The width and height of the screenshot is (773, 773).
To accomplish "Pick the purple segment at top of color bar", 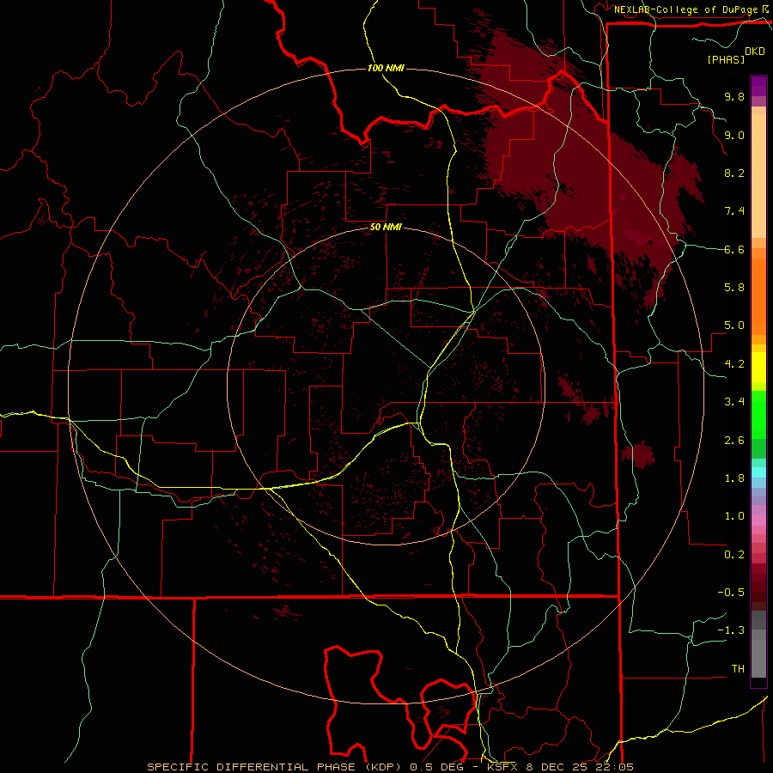I will (758, 86).
